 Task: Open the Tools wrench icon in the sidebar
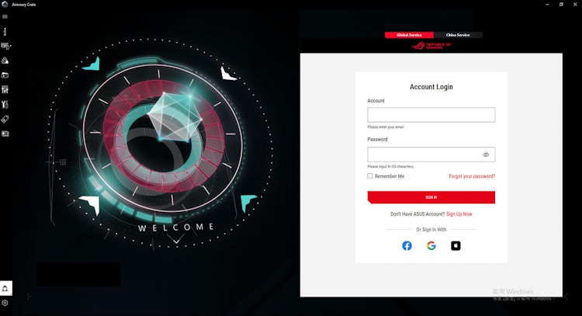(5, 104)
